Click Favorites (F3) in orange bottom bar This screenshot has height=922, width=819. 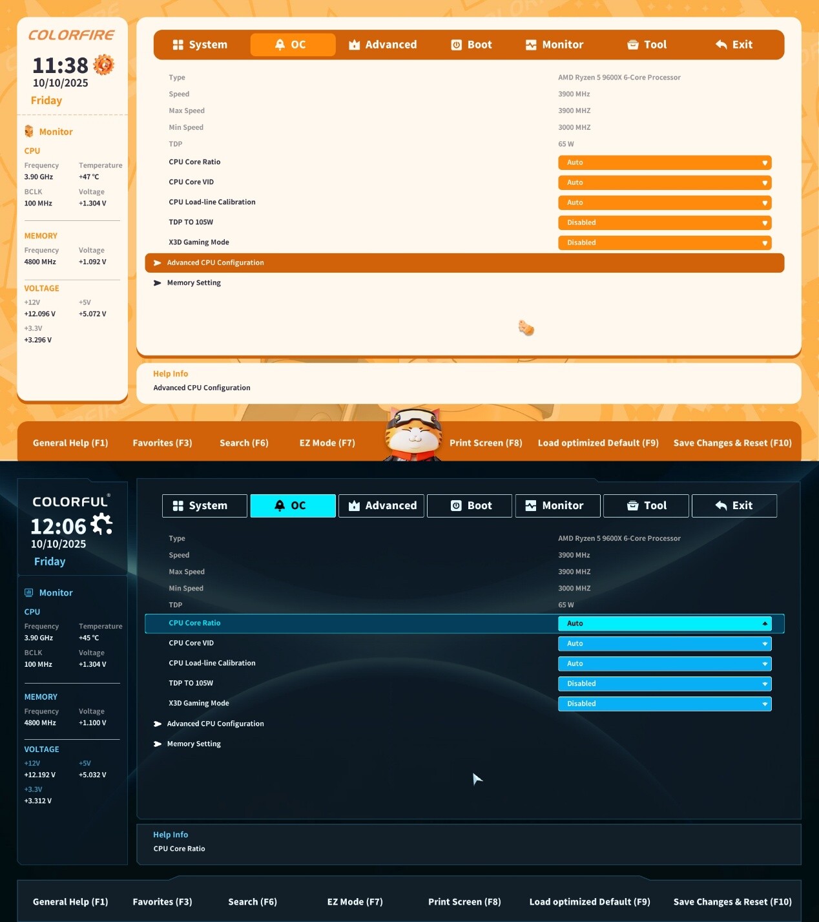point(162,443)
